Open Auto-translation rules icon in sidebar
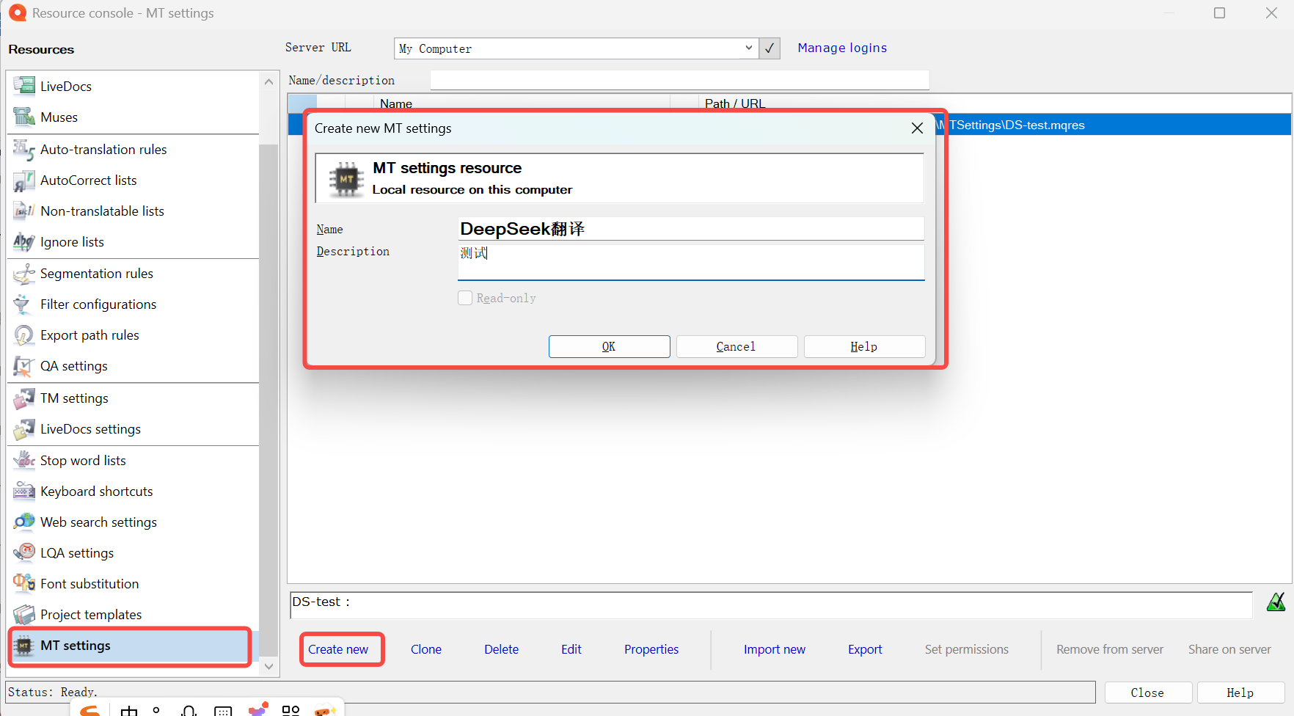 tap(24, 150)
